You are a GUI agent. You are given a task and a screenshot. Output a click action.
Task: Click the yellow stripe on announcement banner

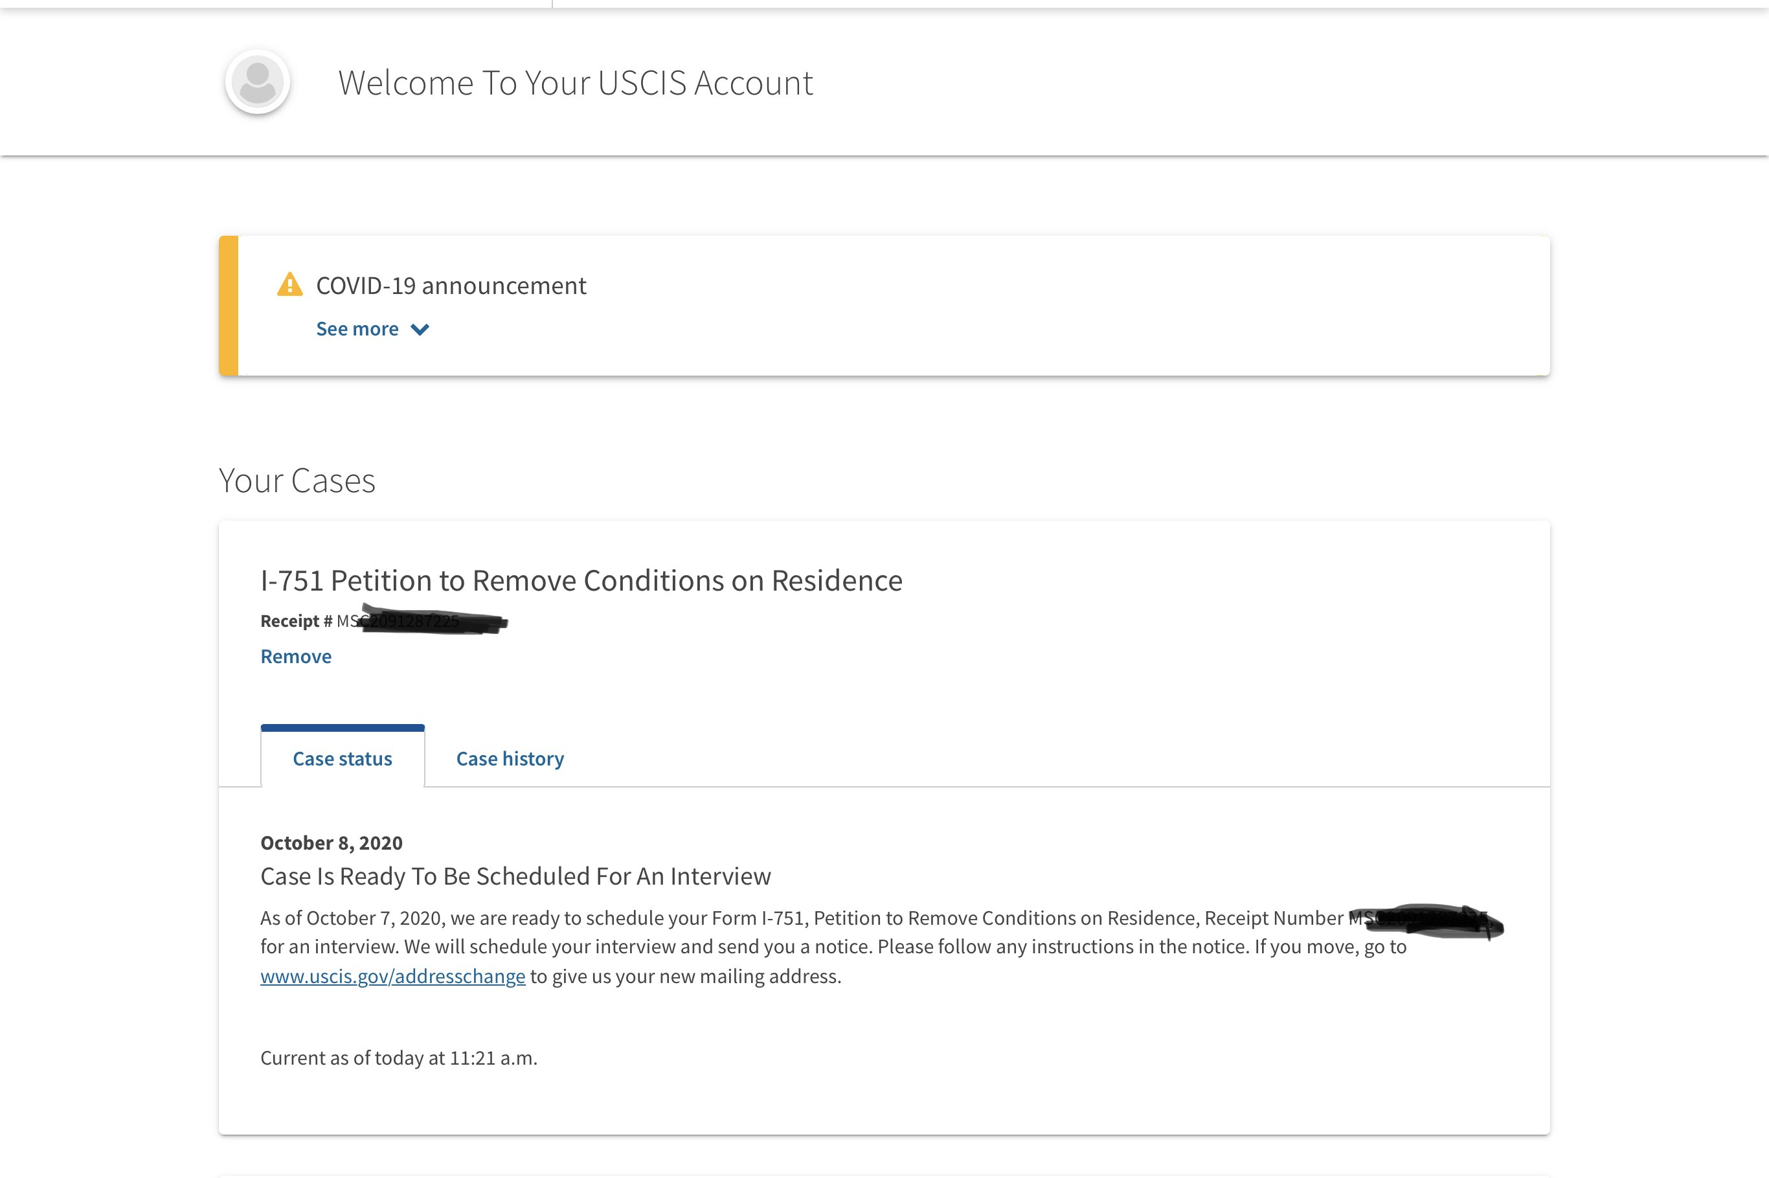pyautogui.click(x=229, y=306)
